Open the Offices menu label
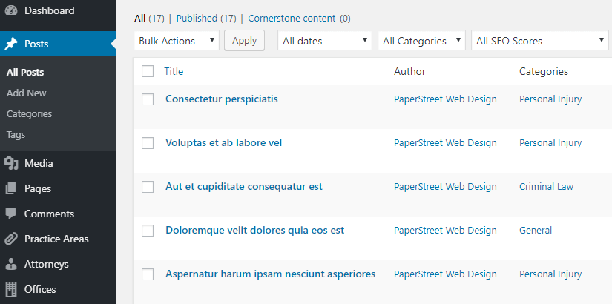 pyautogui.click(x=40, y=289)
